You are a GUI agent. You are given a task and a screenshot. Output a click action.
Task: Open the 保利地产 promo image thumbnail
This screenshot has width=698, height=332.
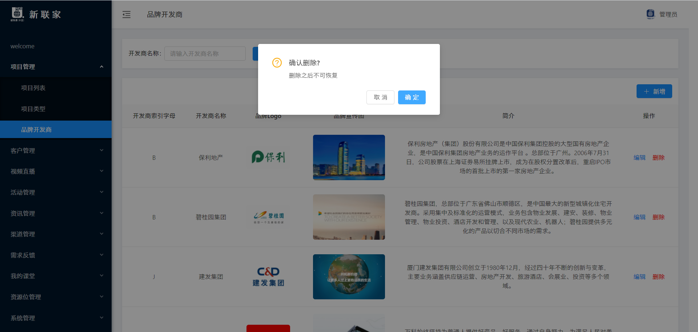point(349,157)
